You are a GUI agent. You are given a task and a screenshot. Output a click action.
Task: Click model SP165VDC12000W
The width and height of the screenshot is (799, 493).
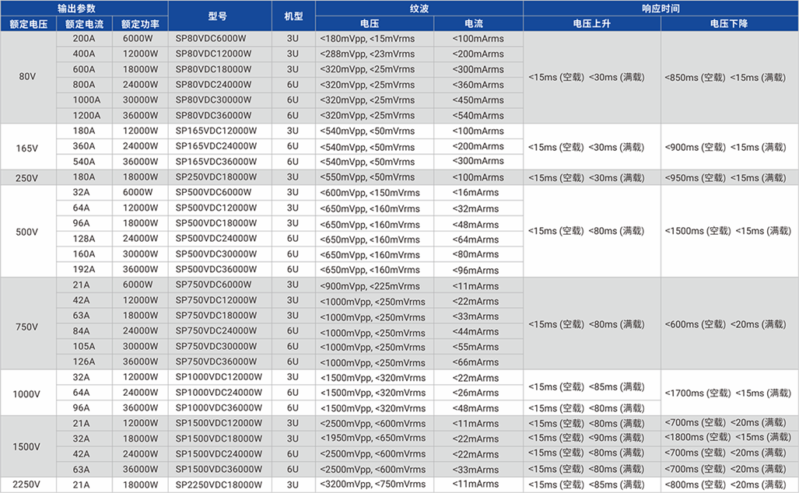(x=216, y=131)
